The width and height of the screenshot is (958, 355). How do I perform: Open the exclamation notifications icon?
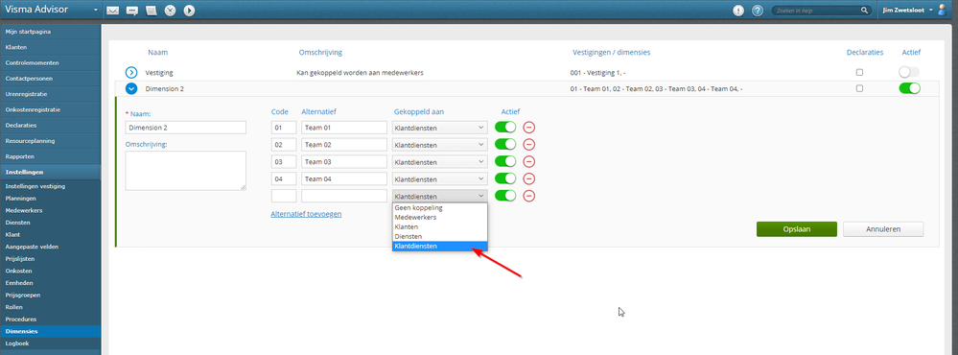coord(738,11)
